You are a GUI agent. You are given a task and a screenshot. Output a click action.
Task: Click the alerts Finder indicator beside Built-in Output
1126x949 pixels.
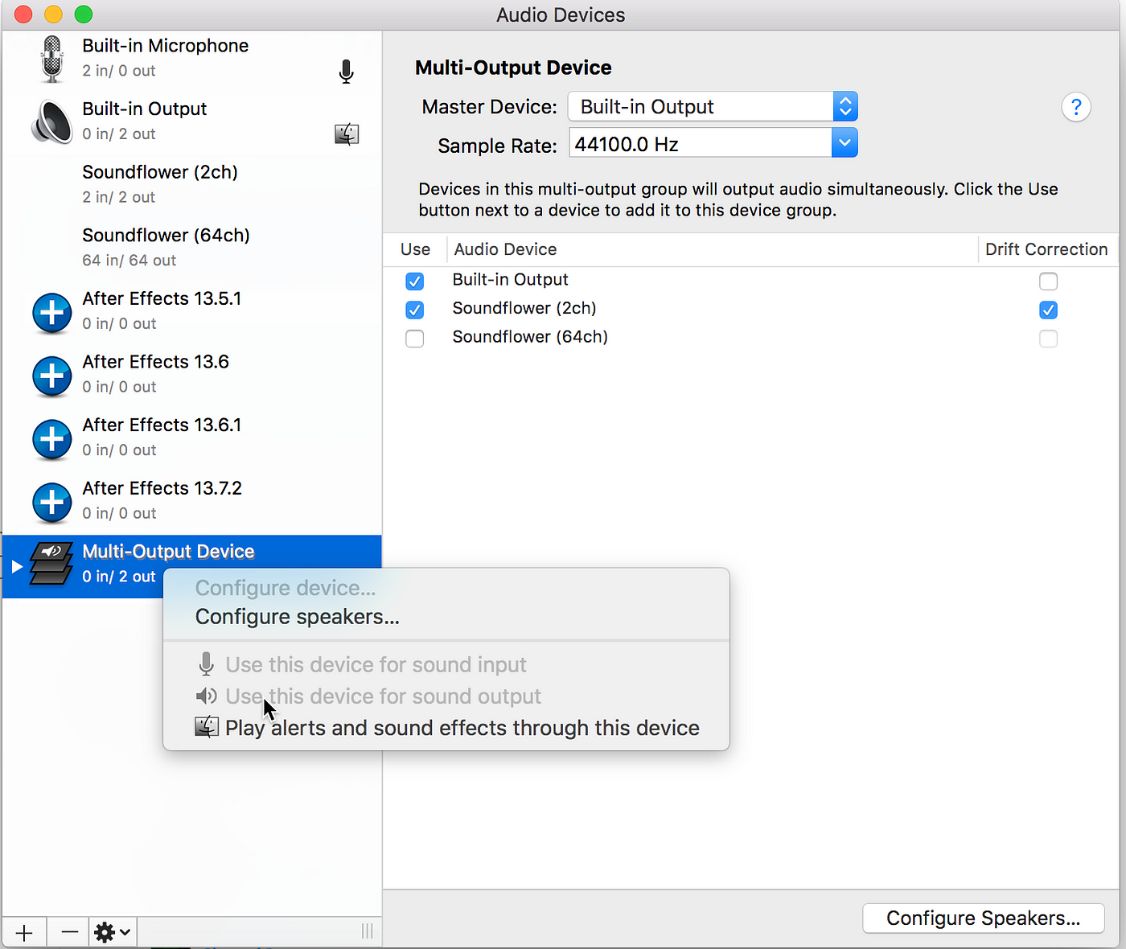(x=347, y=134)
